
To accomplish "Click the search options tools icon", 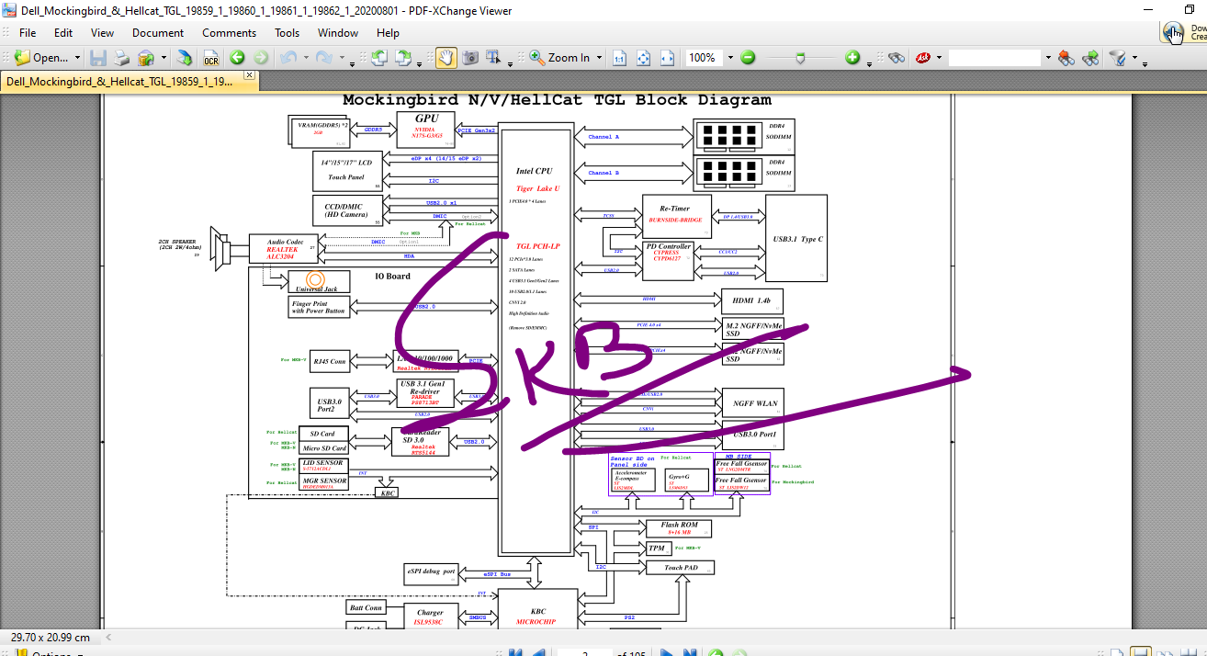I will click(x=1118, y=57).
